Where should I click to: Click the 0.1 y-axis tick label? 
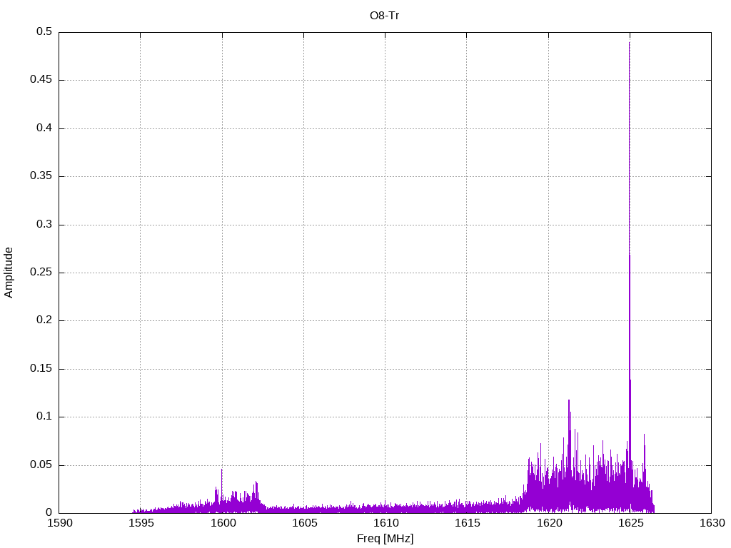pos(44,417)
